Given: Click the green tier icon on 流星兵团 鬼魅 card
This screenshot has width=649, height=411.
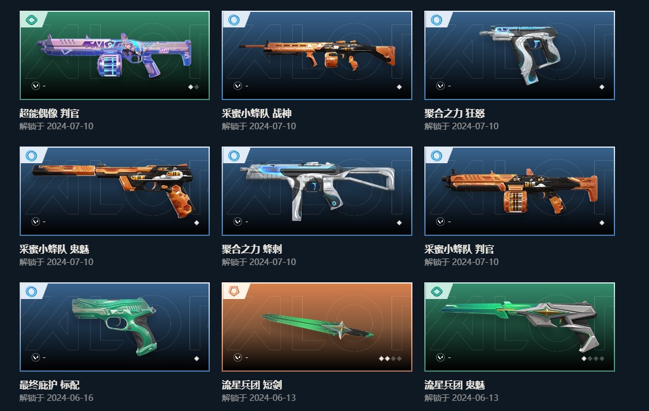Looking at the screenshot, I should point(436,291).
